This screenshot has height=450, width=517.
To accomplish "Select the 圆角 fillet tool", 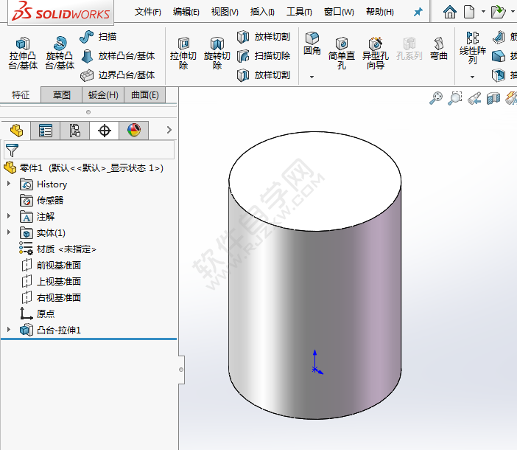I will pos(312,44).
